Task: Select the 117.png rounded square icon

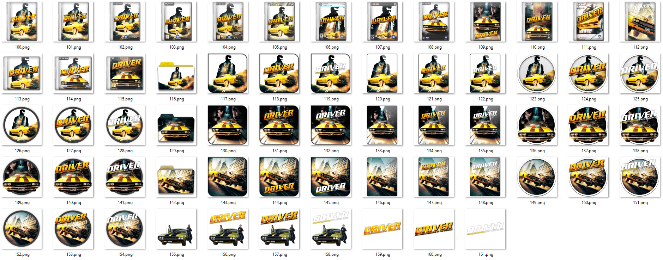Action: (x=228, y=73)
